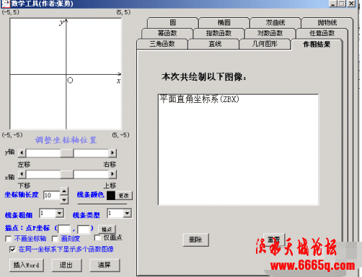Click the 重置 button

coord(274,240)
